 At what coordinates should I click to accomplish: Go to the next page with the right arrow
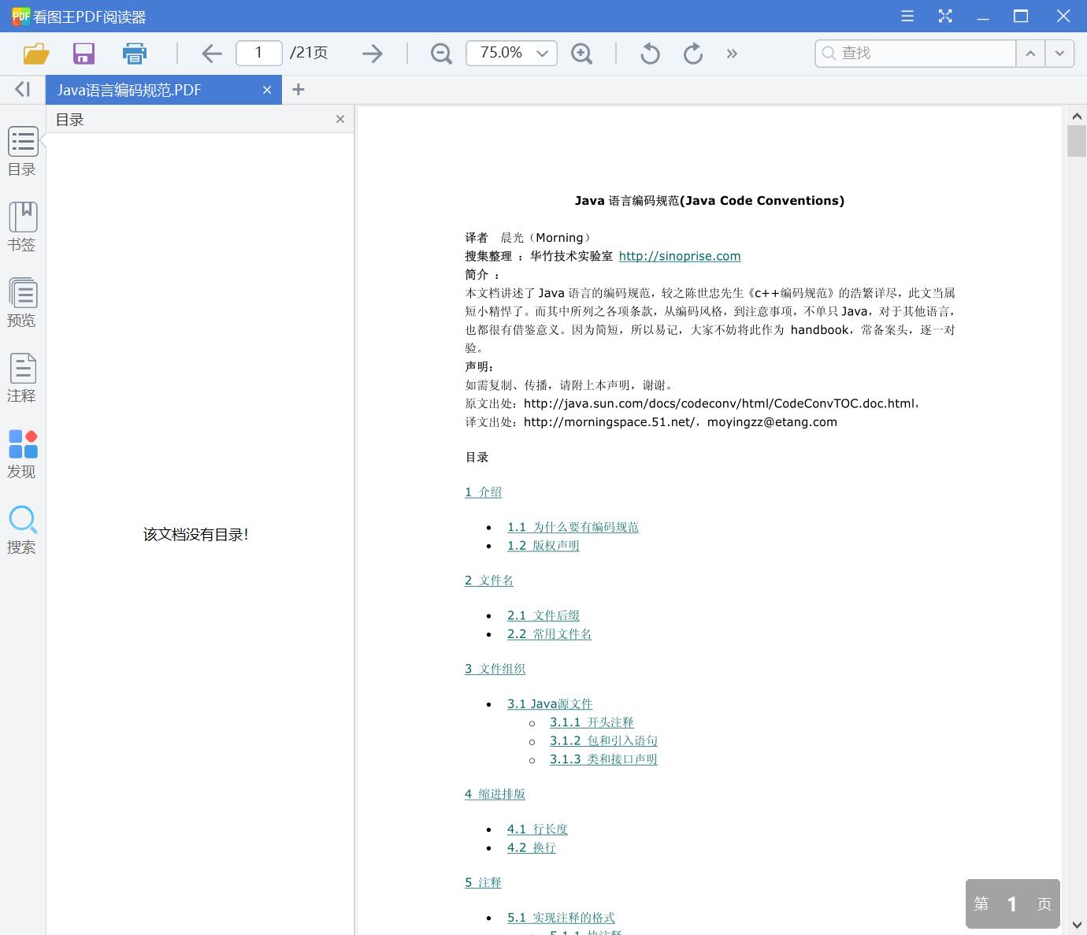[x=372, y=54]
